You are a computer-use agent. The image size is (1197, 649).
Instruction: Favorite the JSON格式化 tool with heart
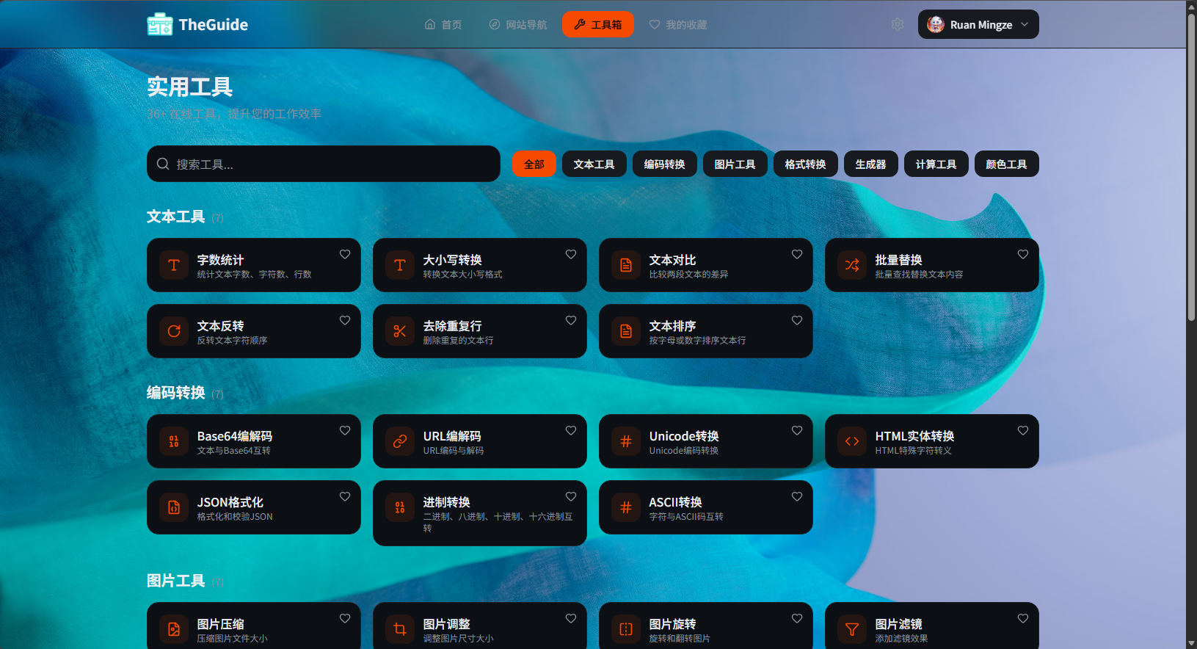coord(345,496)
